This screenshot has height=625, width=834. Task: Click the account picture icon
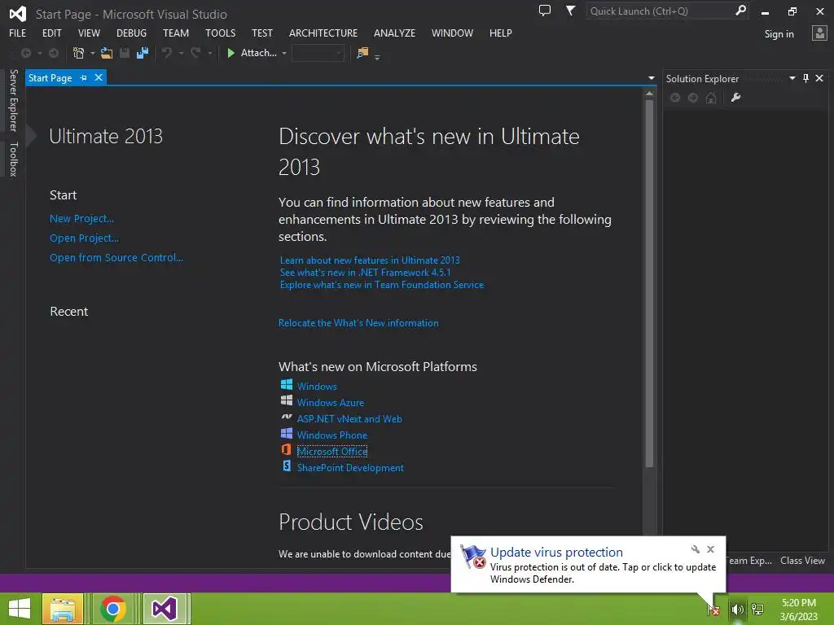coord(819,33)
